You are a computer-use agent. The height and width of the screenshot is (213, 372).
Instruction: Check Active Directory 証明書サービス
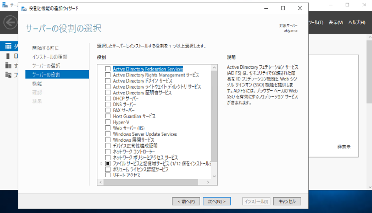pos(108,93)
